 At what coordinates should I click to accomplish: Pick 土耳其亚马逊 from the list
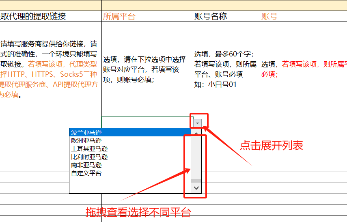pyautogui.click(x=130, y=149)
